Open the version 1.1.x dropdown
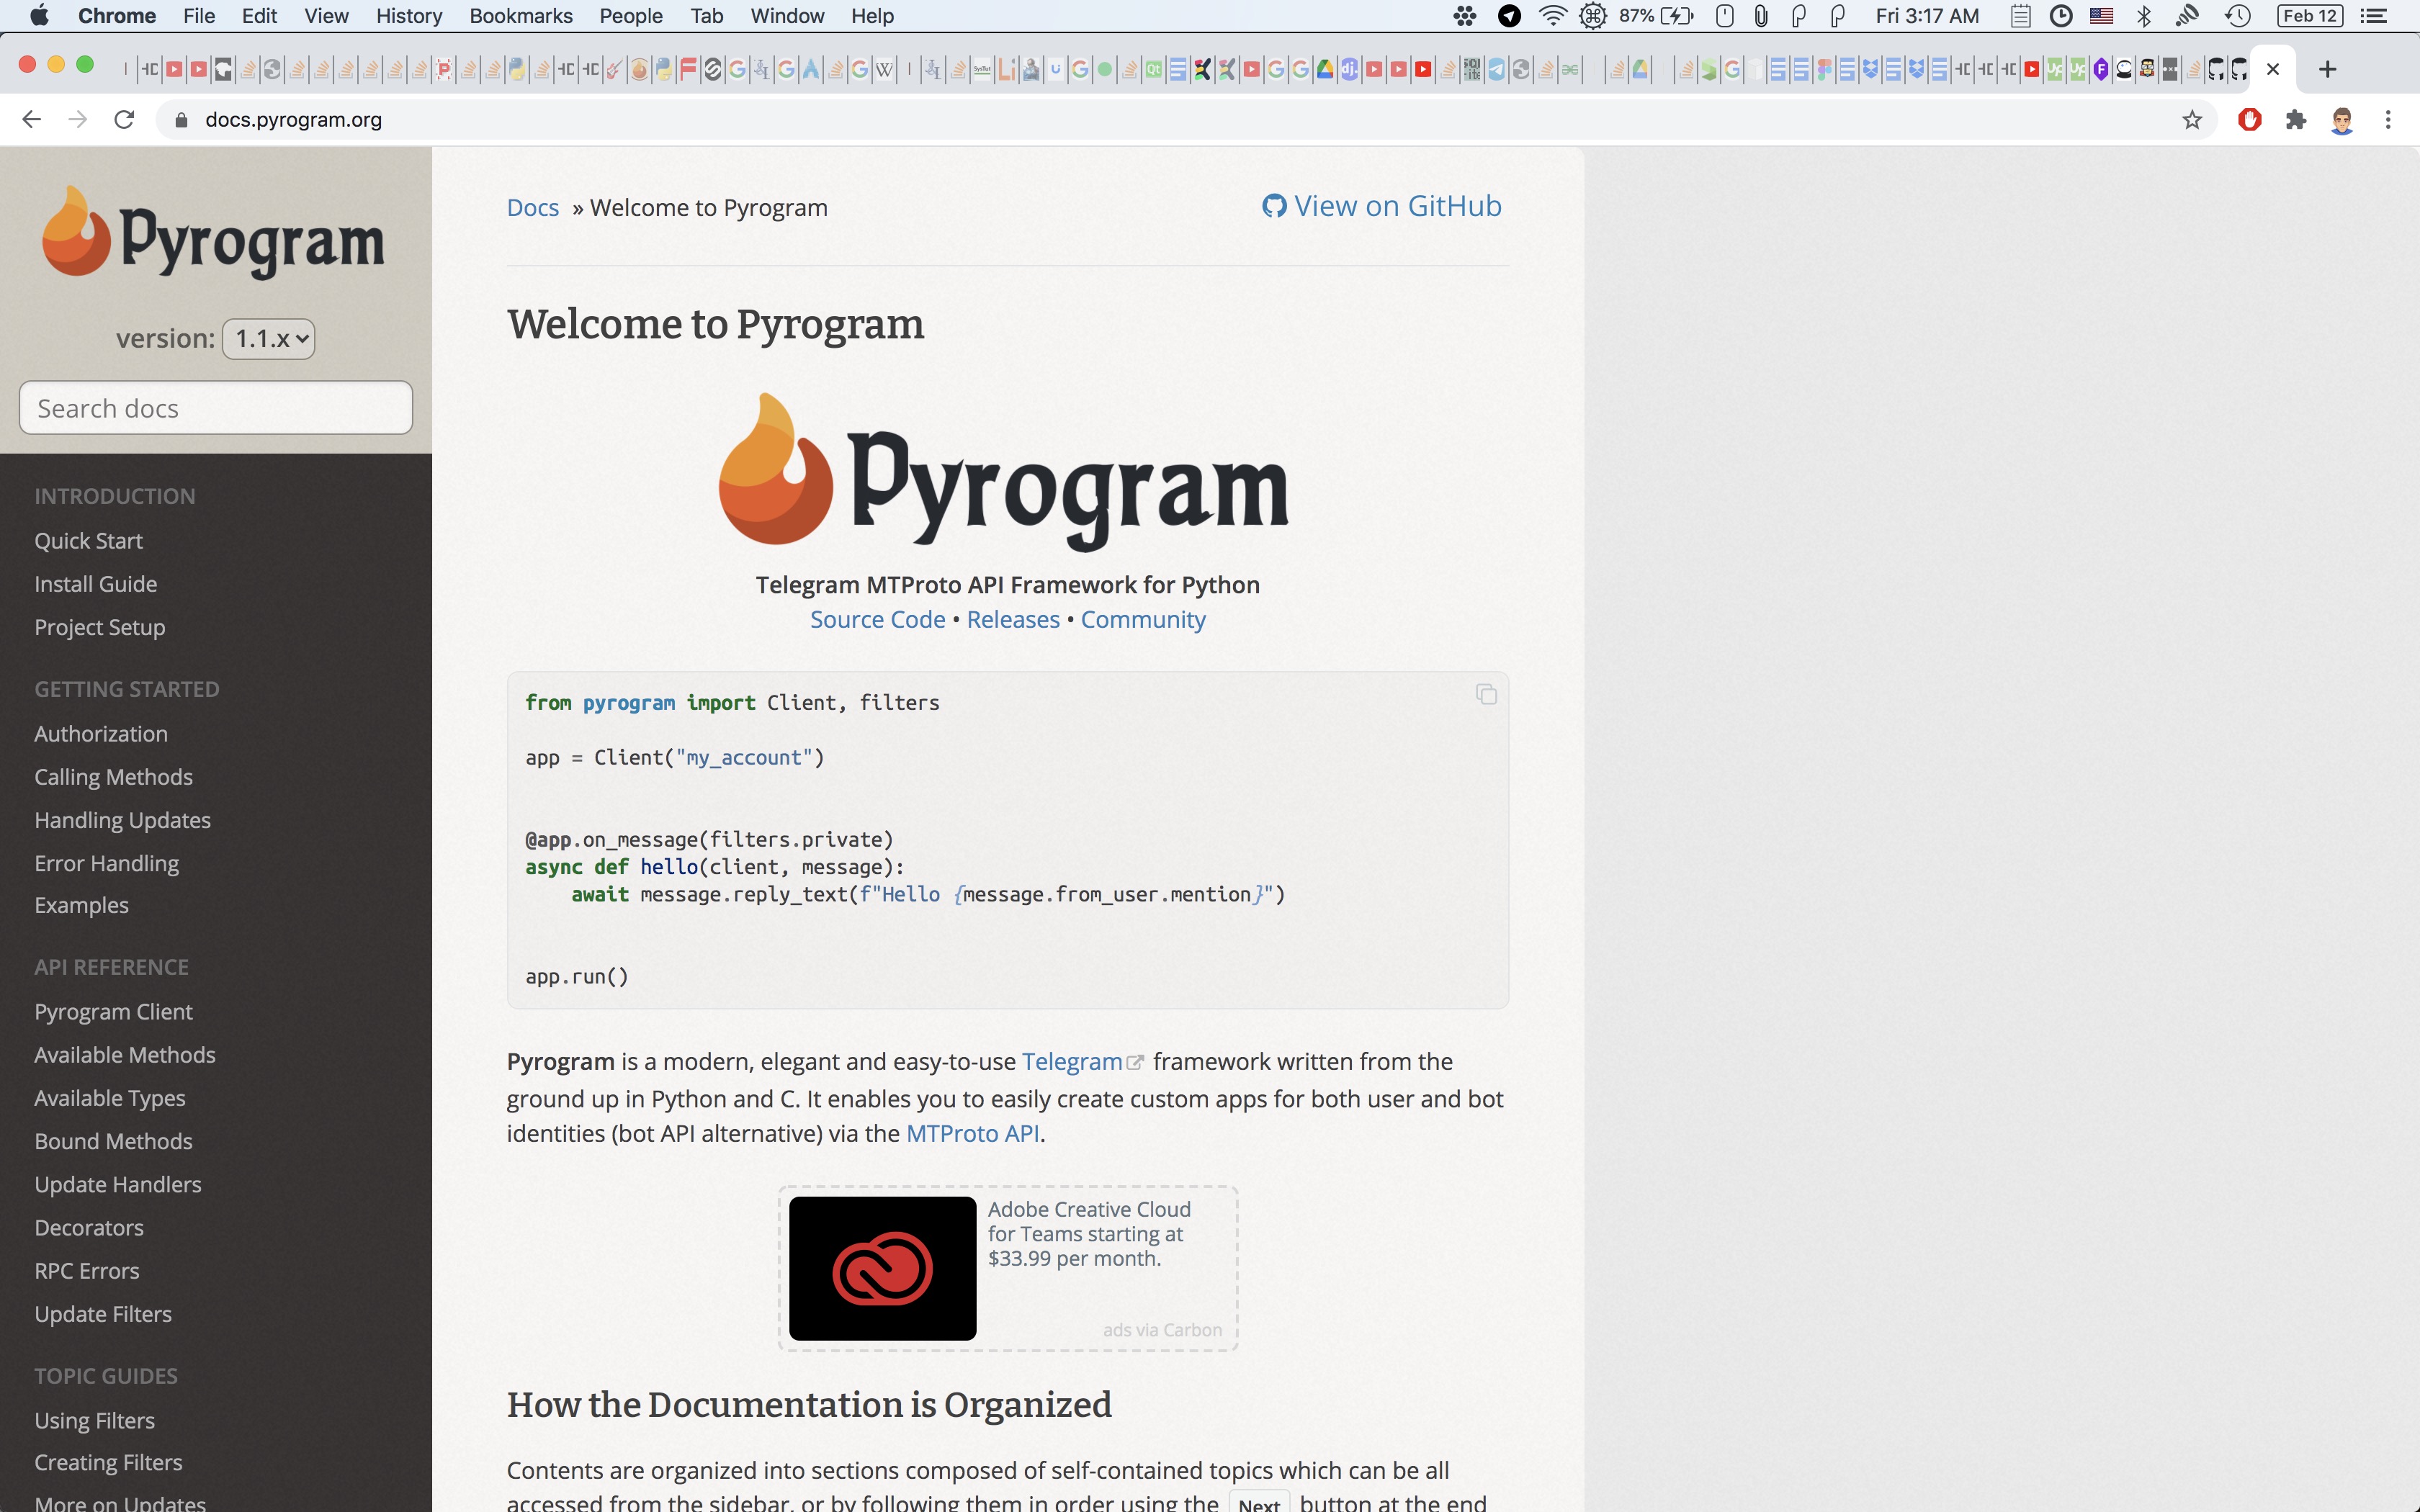 click(x=269, y=339)
